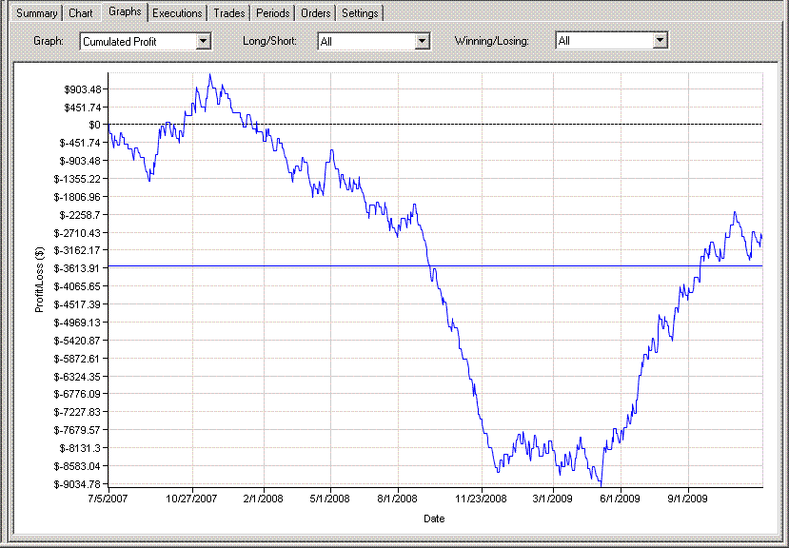Switch to the Periods tab
The height and width of the screenshot is (548, 789).
click(x=273, y=13)
